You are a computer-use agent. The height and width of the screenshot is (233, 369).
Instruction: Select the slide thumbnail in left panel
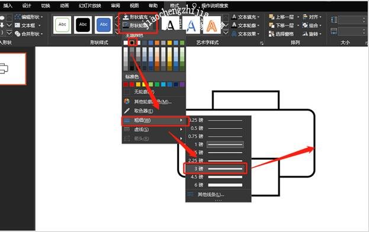coord(12,69)
